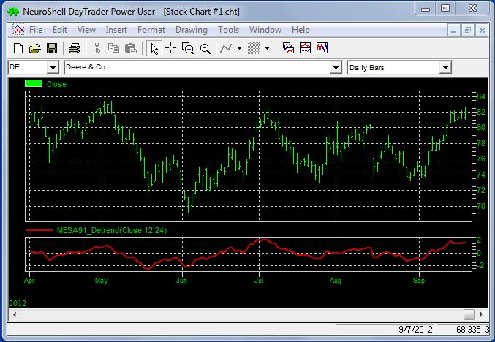Click the horizontal scrollbar left arrow
The image size is (495, 342).
click(x=15, y=314)
